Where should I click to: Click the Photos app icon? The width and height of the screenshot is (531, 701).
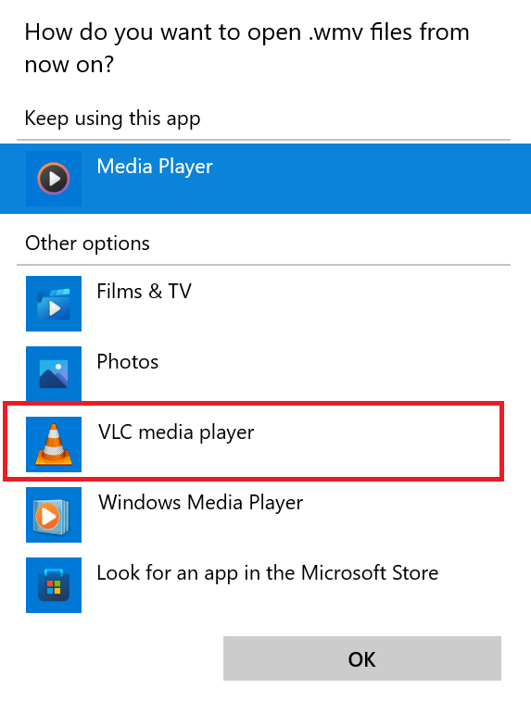click(x=54, y=374)
